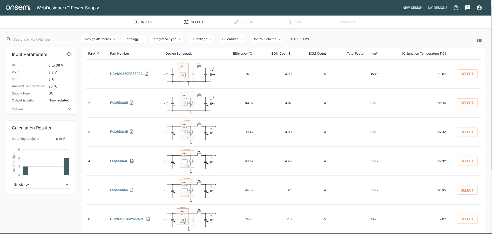
Task: Open part link FAN65008B
Action: click(x=119, y=103)
